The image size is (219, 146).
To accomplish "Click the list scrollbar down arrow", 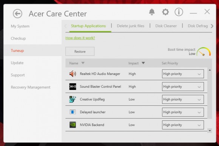I will (x=210, y=131).
